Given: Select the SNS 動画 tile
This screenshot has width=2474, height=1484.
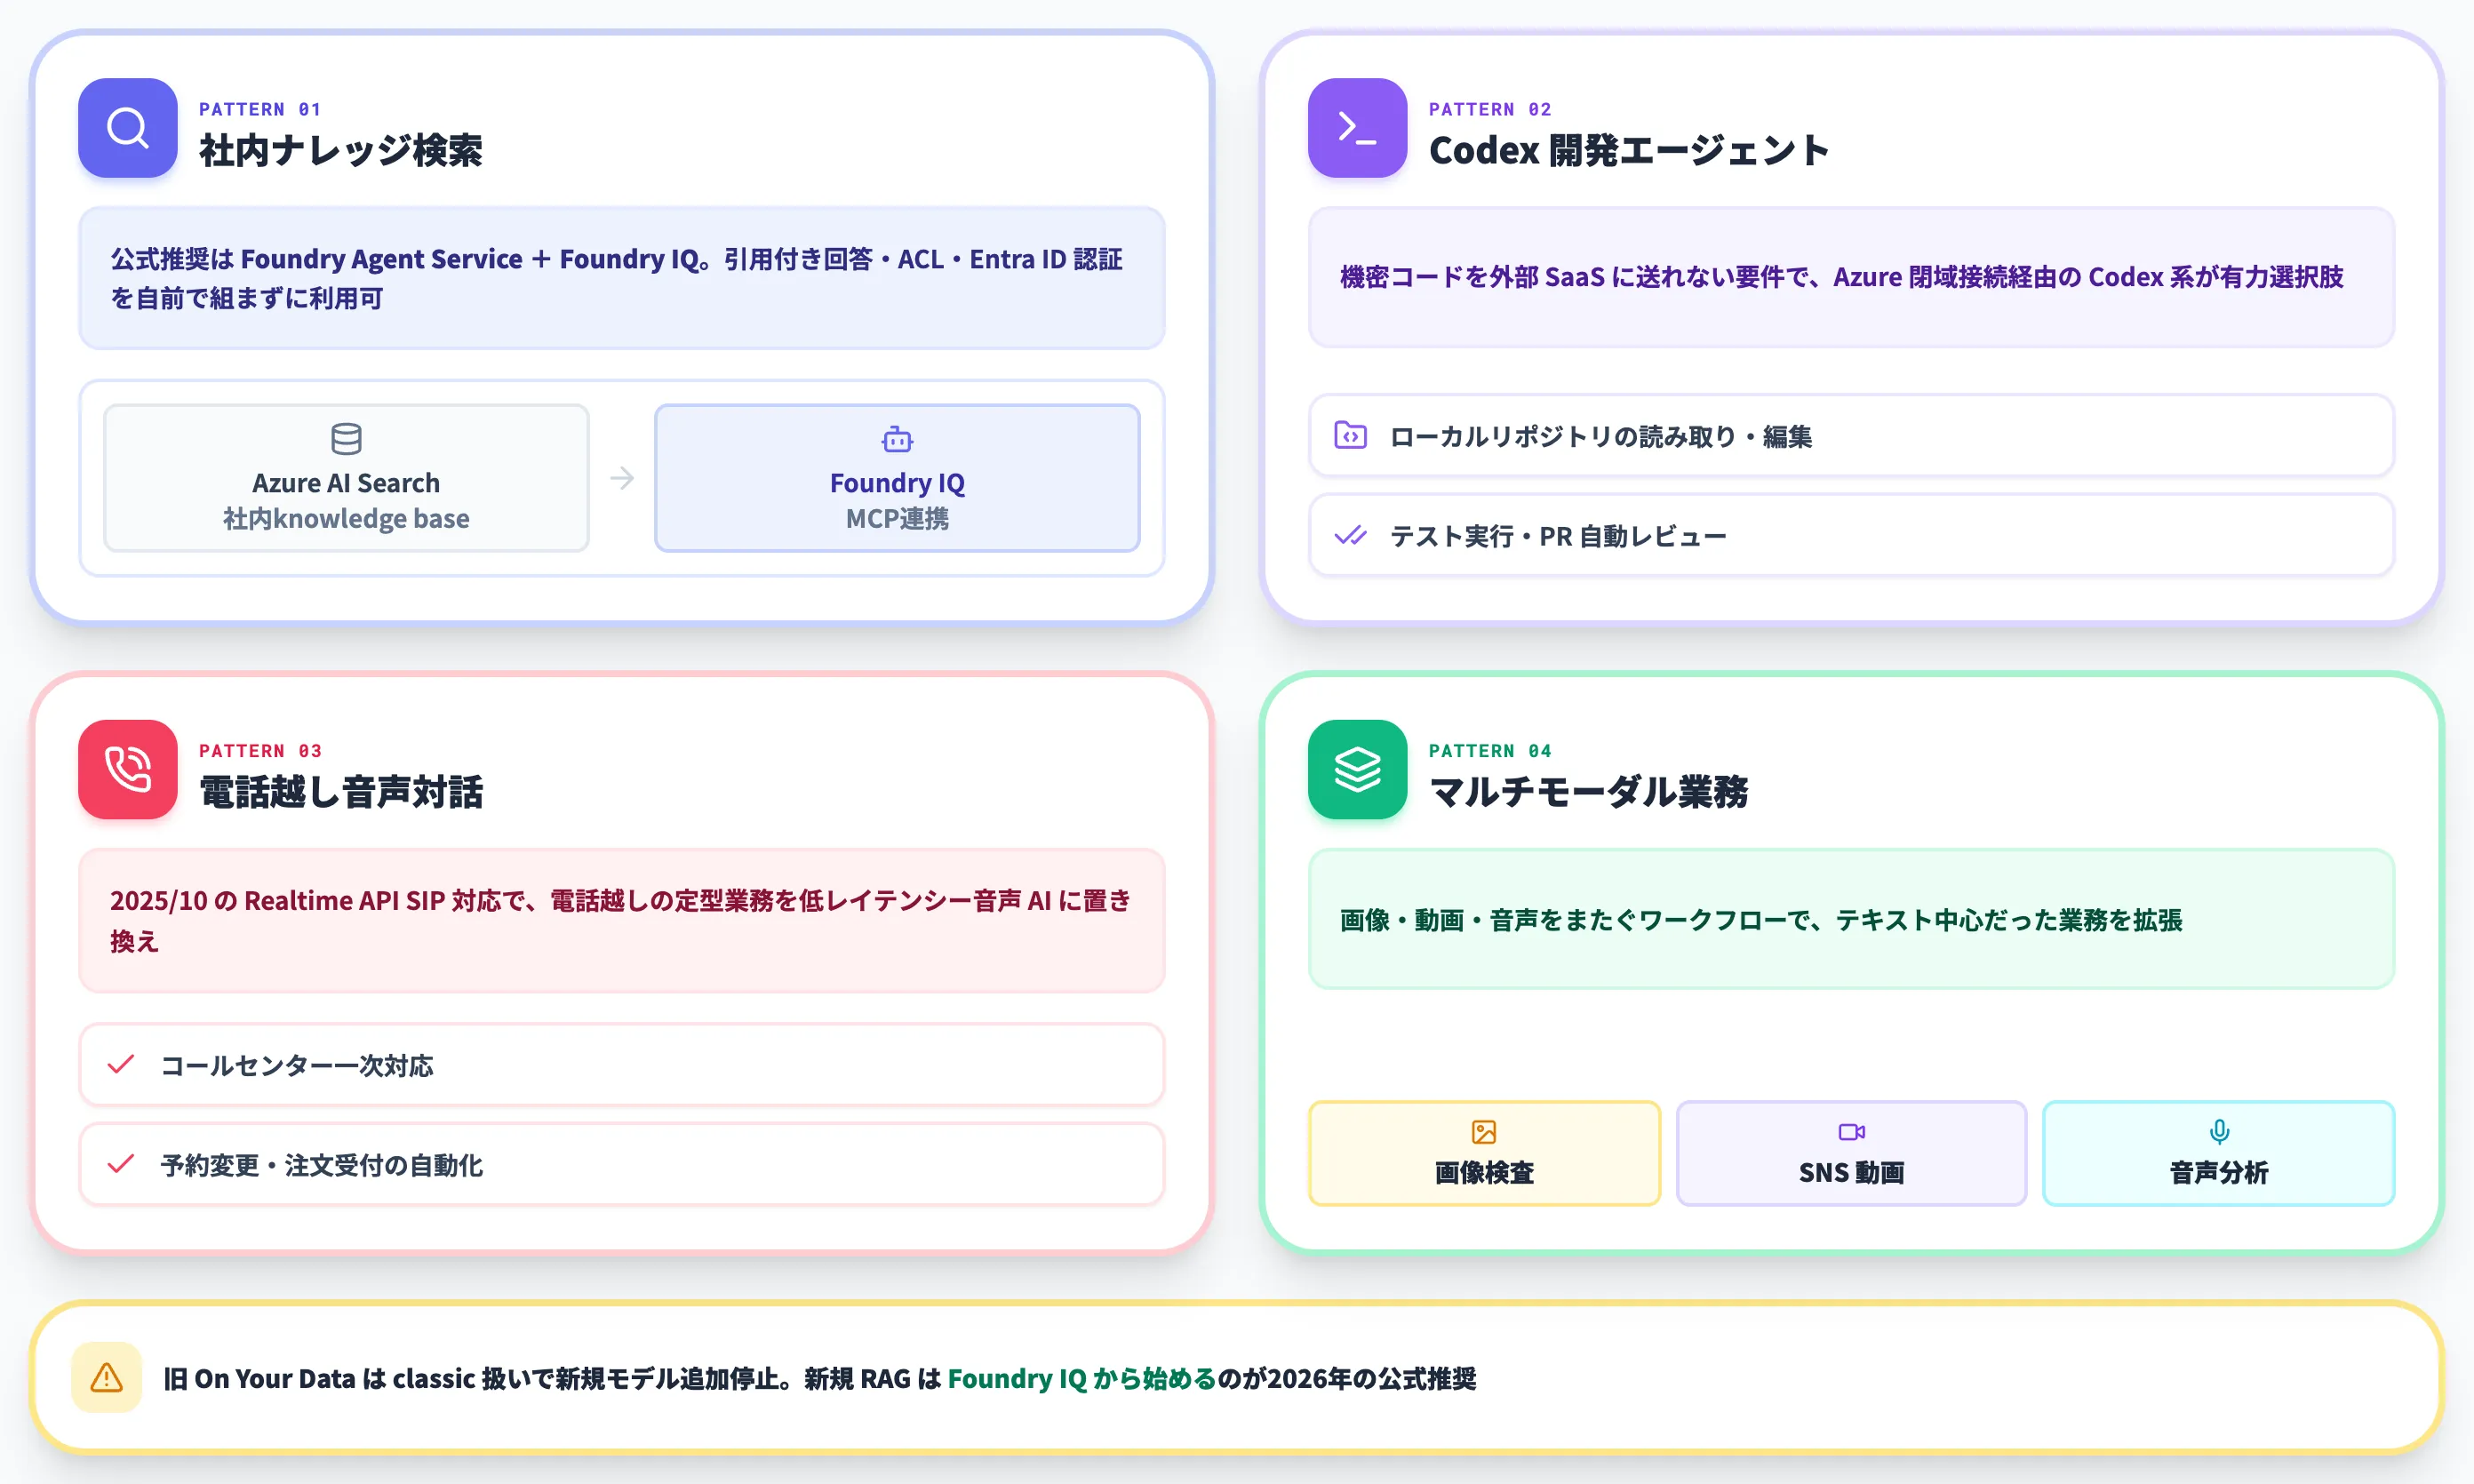Looking at the screenshot, I should (x=1852, y=1153).
